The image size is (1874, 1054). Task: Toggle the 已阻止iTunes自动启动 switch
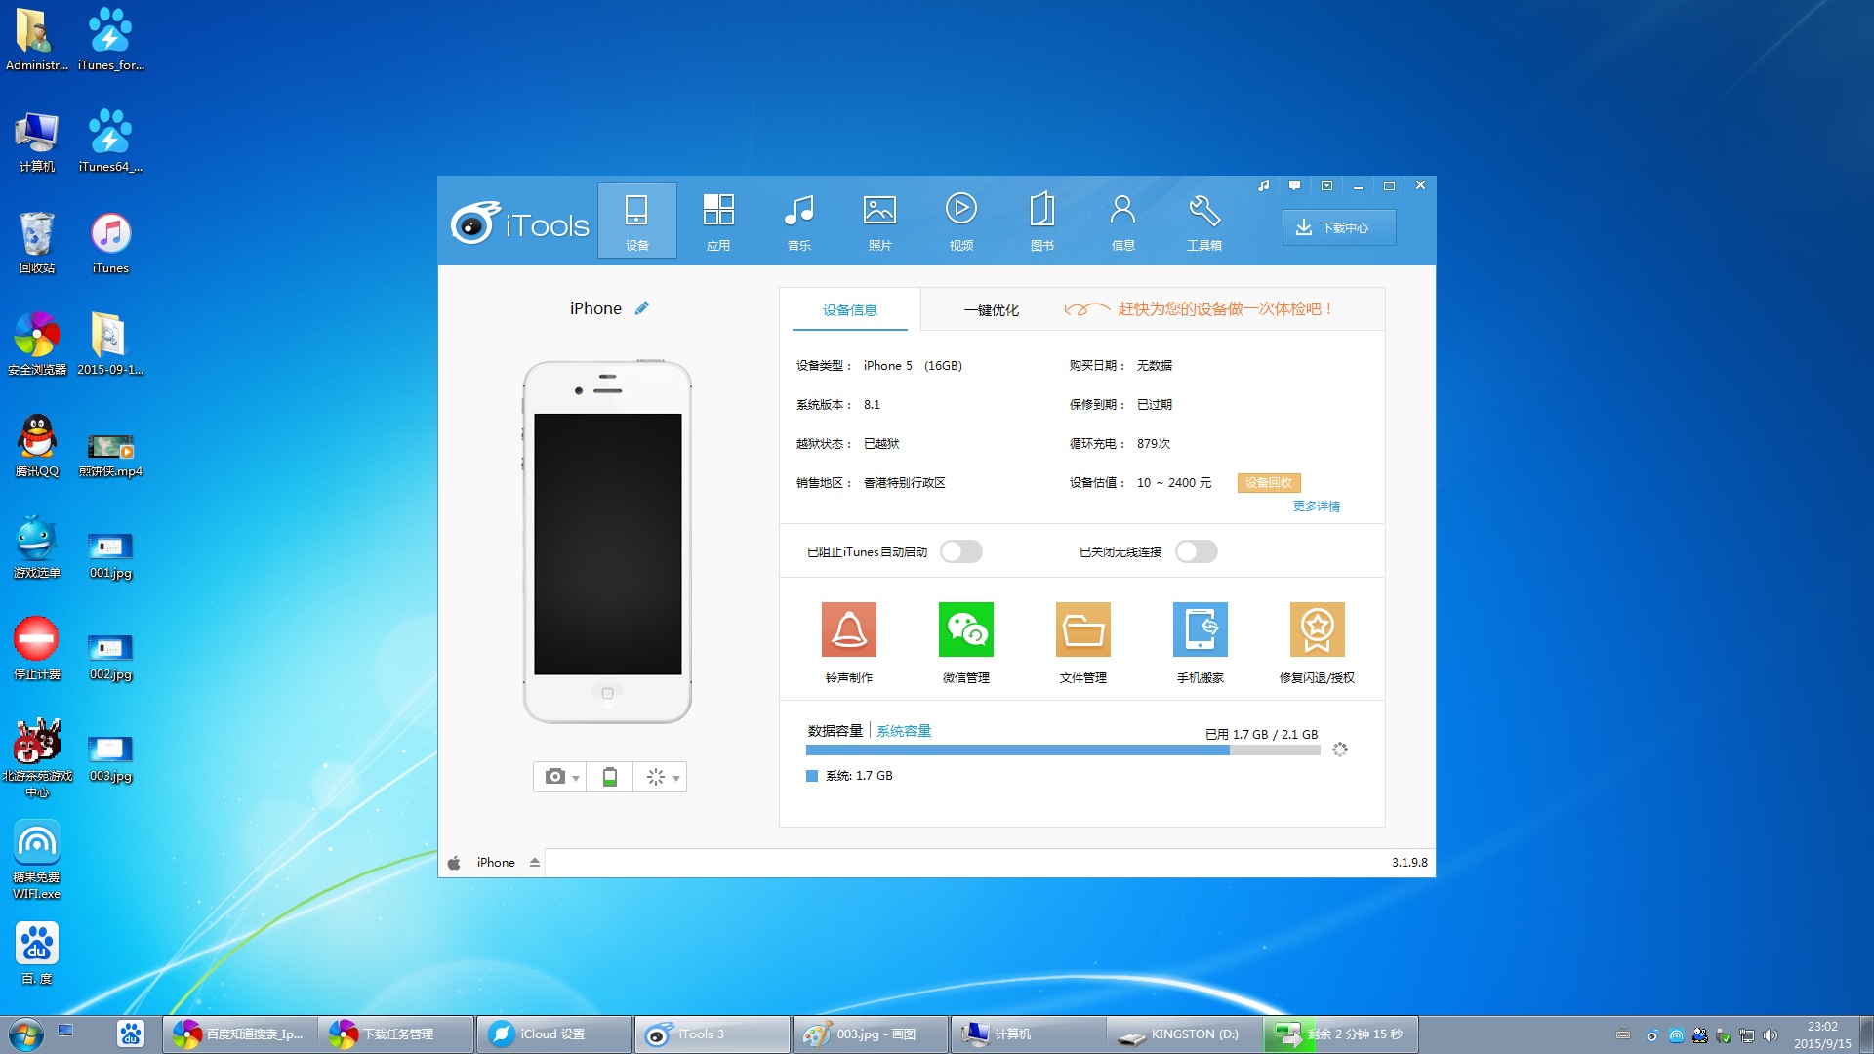960,552
